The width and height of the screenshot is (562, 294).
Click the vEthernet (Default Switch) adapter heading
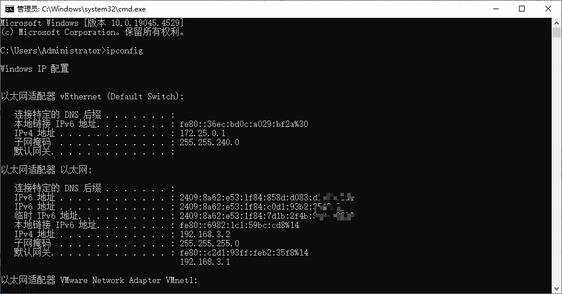[x=92, y=96]
